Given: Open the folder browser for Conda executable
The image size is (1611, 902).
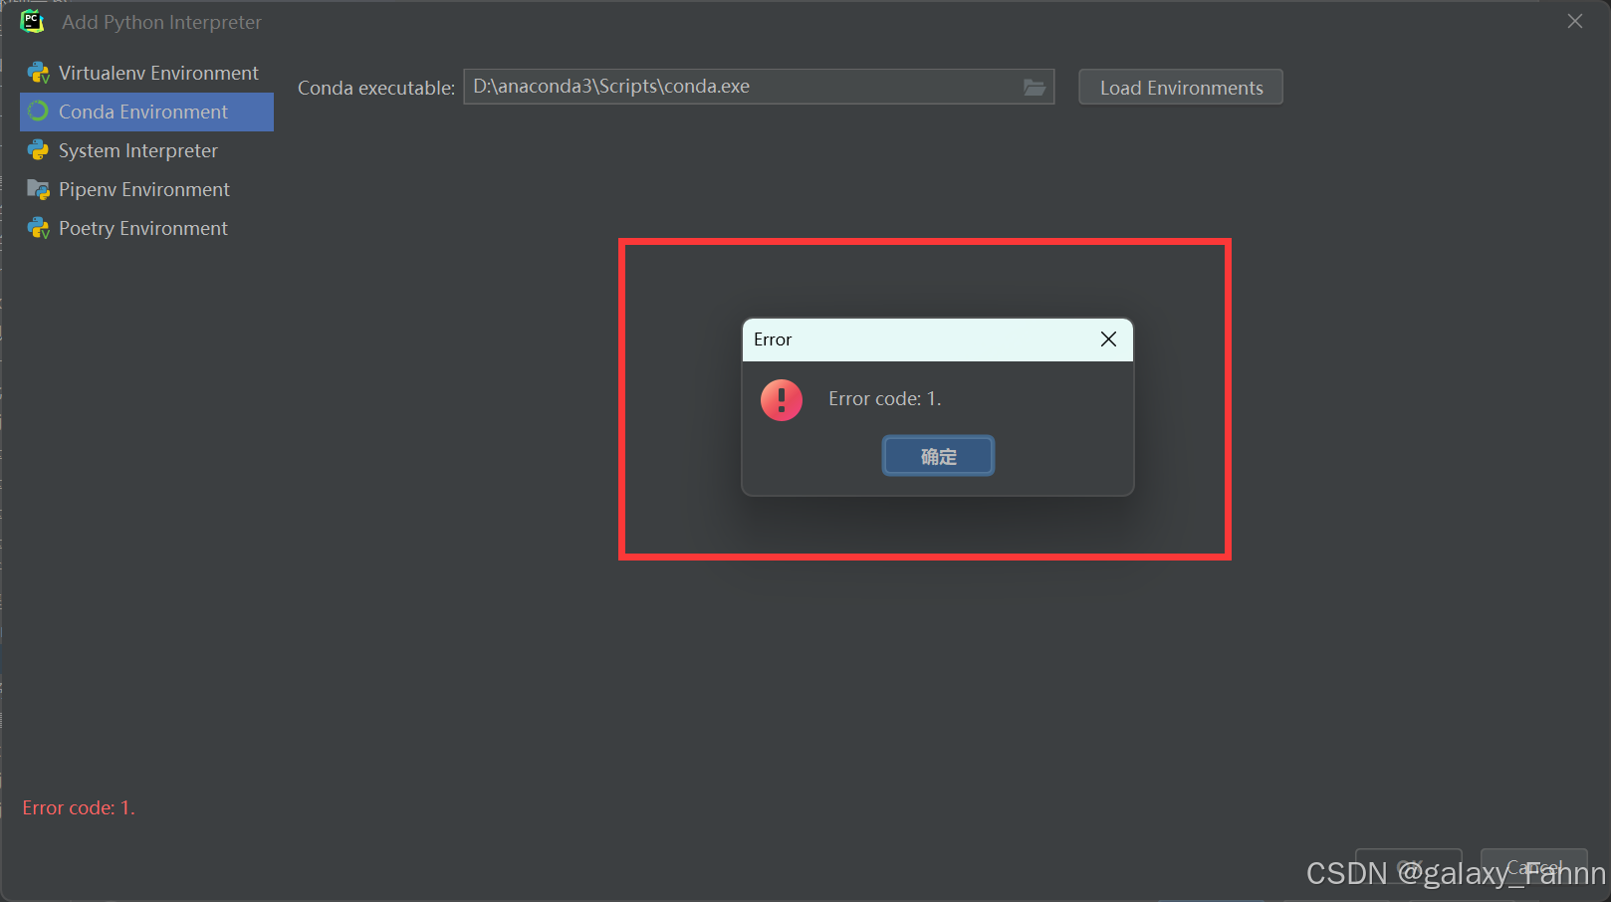Looking at the screenshot, I should click(x=1034, y=87).
